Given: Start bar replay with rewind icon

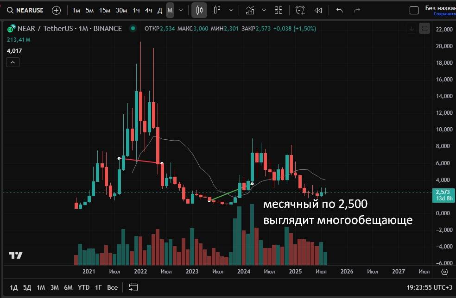Looking at the screenshot, I should point(318,10).
